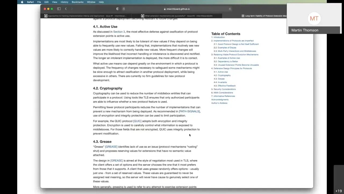This screenshot has height=194, width=344.
Task: Go to '2.3. Multi-Party Interactions and Middleboxes'
Action: pyautogui.click(x=235, y=51)
